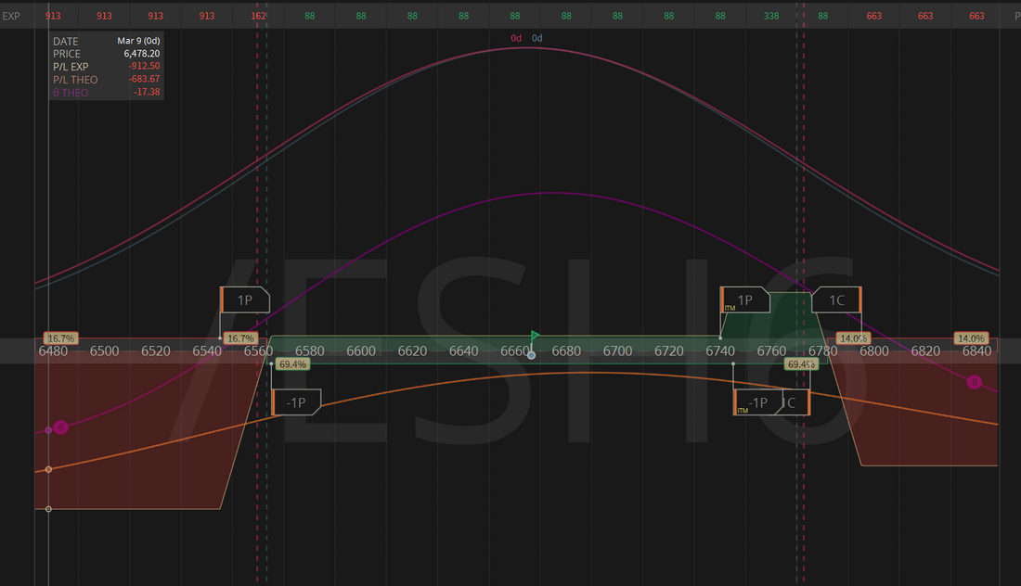Click the ITM long 1P put tag
1021x586 pixels.
click(x=745, y=300)
